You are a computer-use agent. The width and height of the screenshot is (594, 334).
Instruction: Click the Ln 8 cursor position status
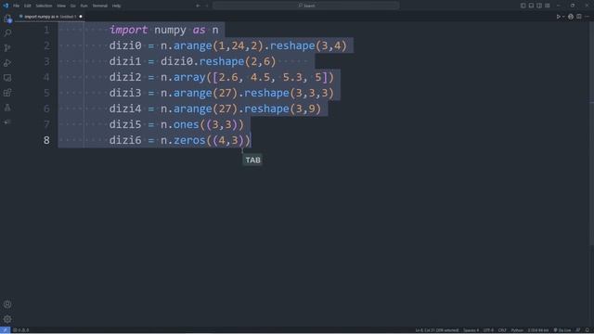tap(437, 330)
